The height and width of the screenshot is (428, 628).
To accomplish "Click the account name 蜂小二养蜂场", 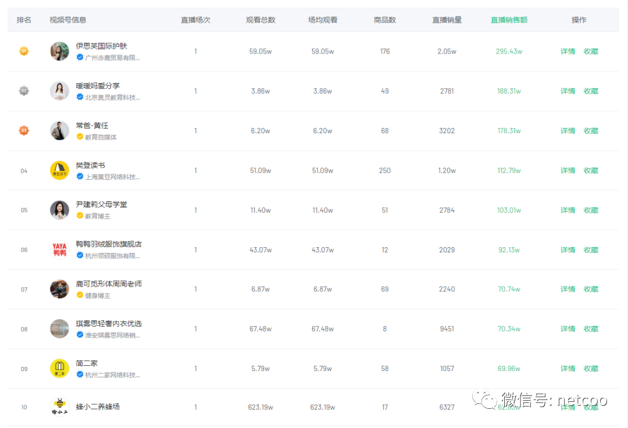I will (98, 406).
